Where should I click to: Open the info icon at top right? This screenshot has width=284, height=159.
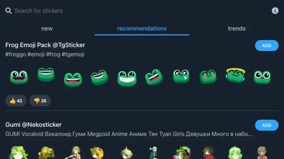click(275, 11)
